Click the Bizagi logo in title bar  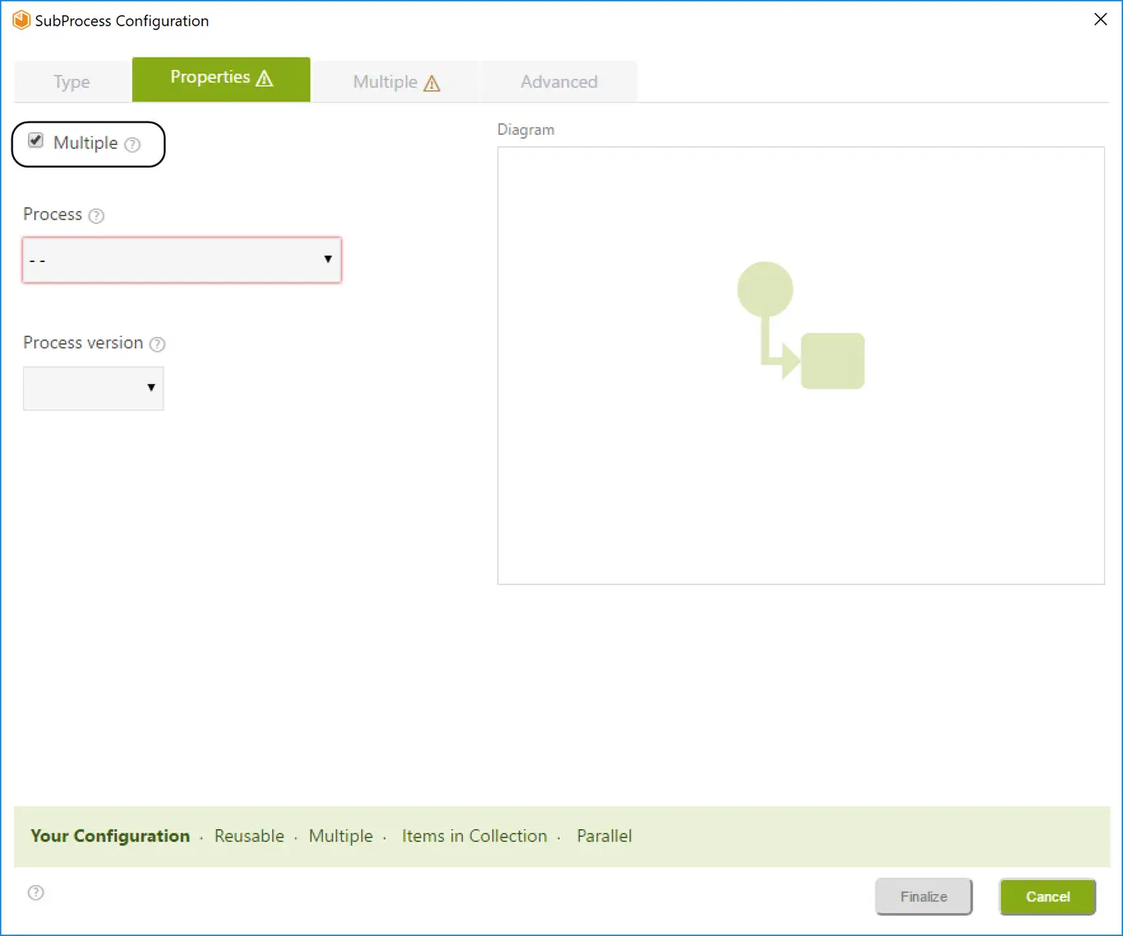[21, 20]
